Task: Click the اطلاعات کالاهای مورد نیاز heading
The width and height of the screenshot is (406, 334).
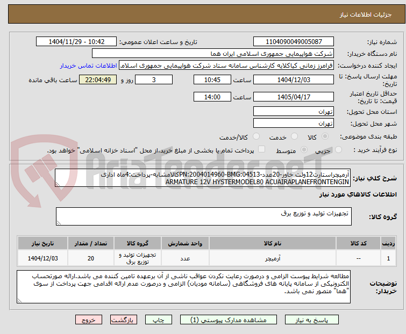Action: coord(358,194)
